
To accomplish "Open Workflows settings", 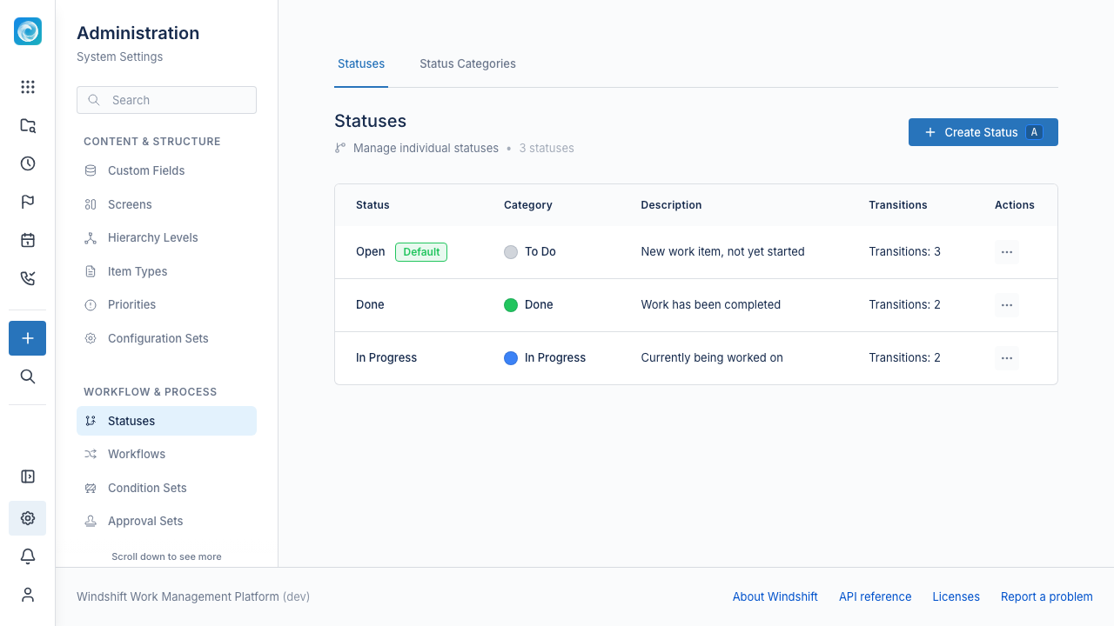I will (166, 454).
